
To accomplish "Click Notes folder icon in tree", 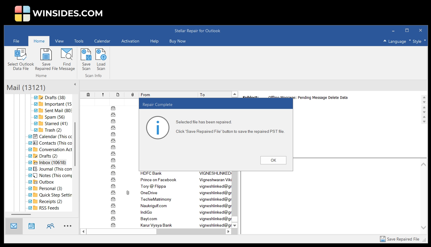I will coord(35,175).
